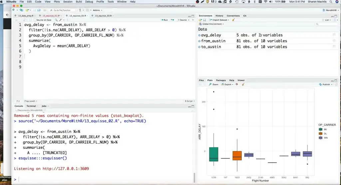Viewport: 341px width, 185px height.
Task: Open the R Script file type selector
Action: pyautogui.click(x=189, y=101)
